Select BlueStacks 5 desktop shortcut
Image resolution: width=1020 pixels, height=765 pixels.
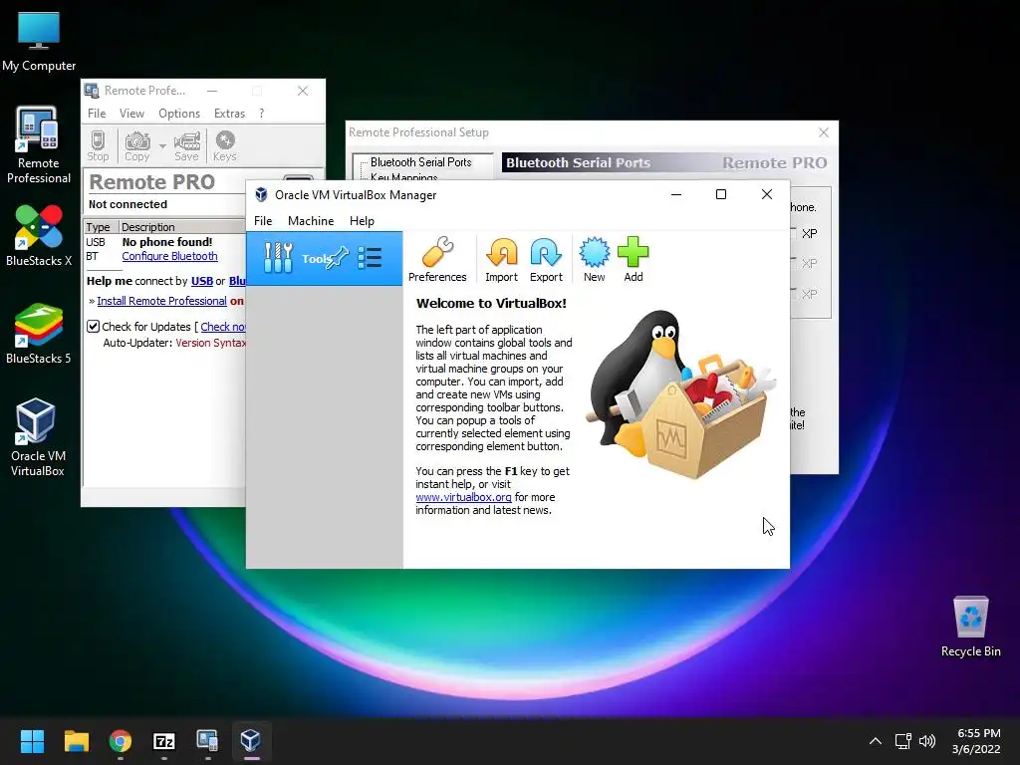[39, 333]
